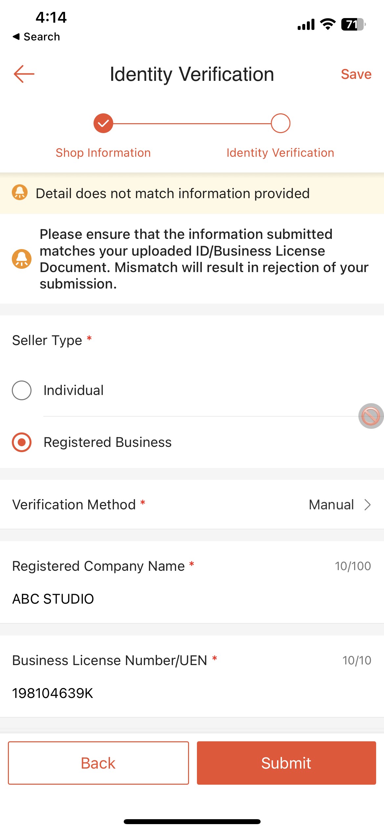The height and width of the screenshot is (832, 384).
Task: Edit the Registered Company Name field
Action: 53,599
